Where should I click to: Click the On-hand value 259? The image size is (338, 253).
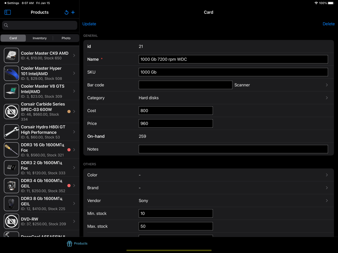(x=142, y=136)
